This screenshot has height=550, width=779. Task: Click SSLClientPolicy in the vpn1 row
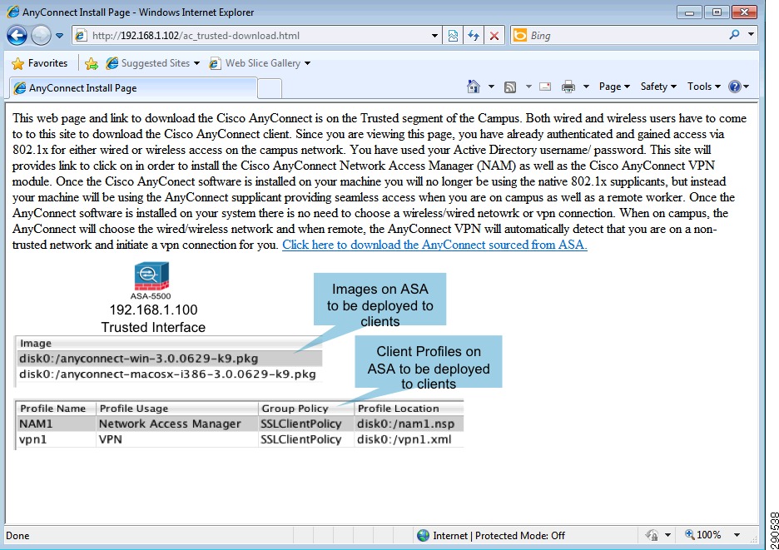point(306,439)
